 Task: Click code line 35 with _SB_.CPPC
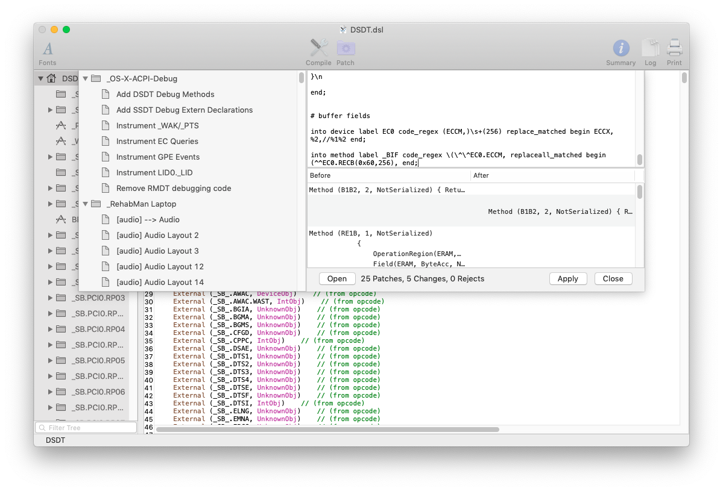268,341
